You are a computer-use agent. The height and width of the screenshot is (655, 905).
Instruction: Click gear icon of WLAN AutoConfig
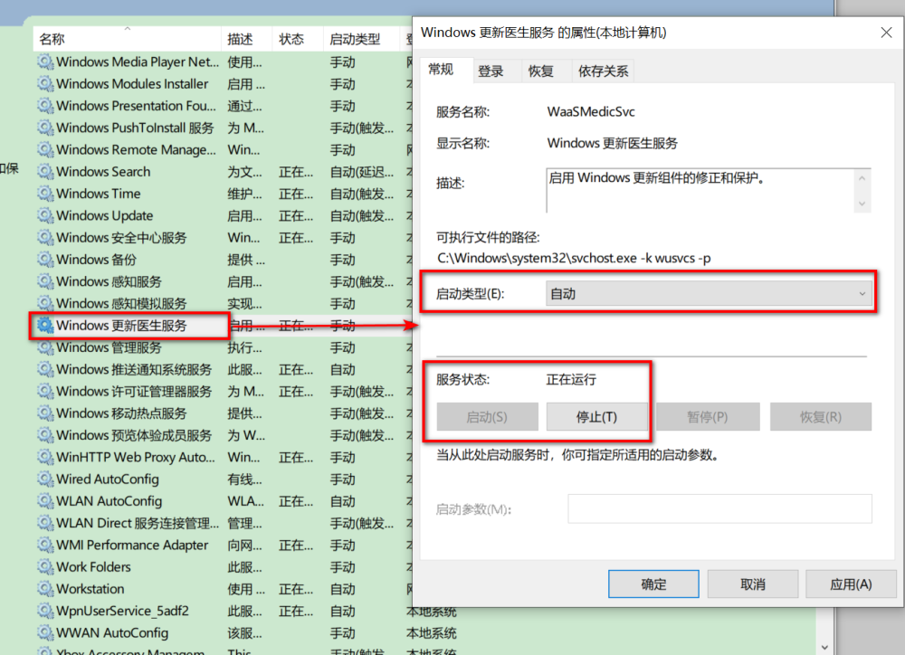[x=45, y=501]
